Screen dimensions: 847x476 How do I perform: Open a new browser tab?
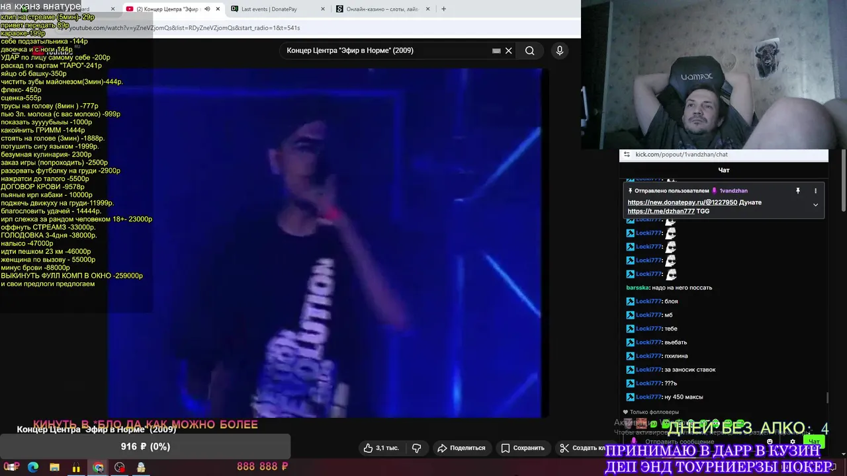pos(443,9)
